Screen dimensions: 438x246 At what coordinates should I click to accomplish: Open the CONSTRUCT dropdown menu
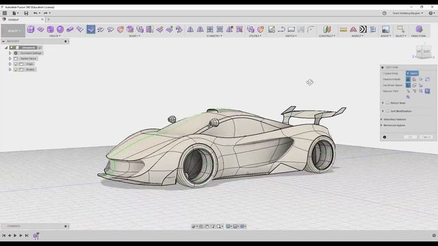[327, 36]
